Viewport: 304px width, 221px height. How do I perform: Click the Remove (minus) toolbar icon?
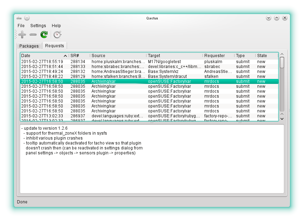pos(33,35)
